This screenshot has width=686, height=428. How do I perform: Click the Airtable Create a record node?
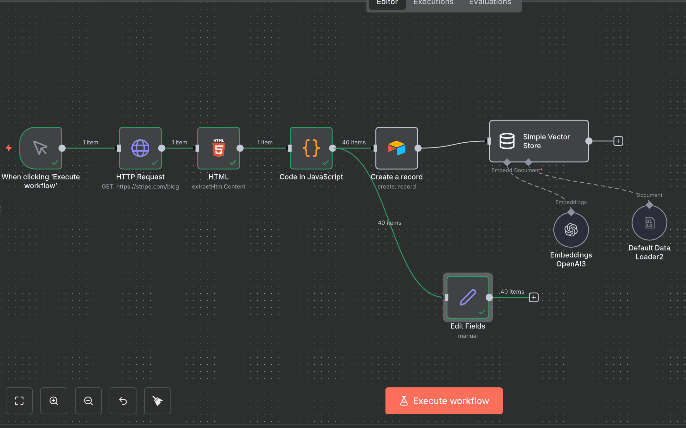[x=396, y=148]
